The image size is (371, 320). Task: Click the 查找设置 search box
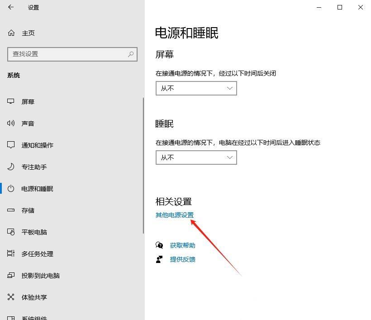(72, 54)
